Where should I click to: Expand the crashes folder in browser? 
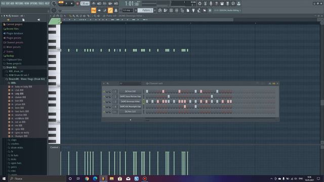coord(15,144)
